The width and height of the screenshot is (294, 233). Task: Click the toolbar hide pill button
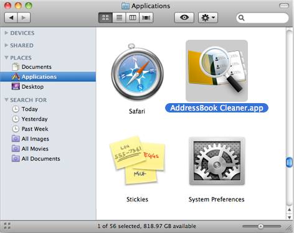coord(284,6)
